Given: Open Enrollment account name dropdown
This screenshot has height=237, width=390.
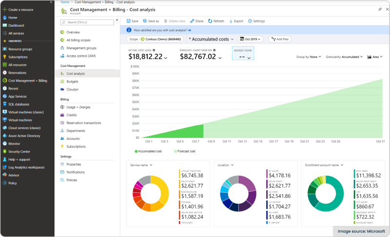Looking at the screenshot, I should click(x=324, y=165).
